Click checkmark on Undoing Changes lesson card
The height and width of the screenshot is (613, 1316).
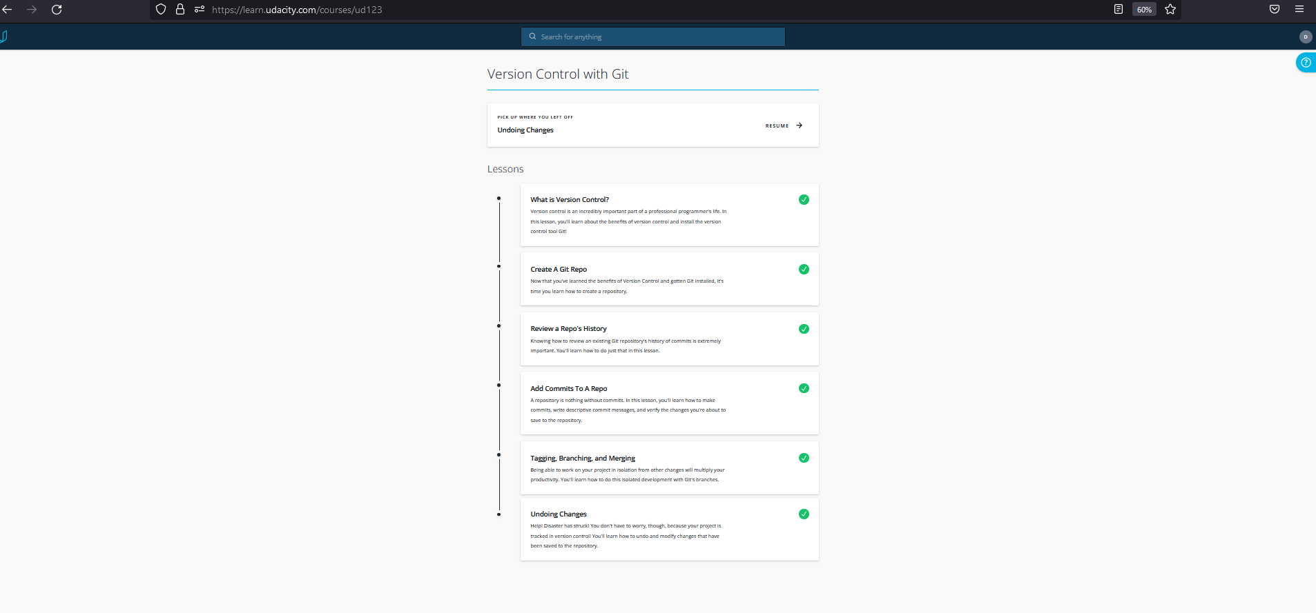[804, 514]
